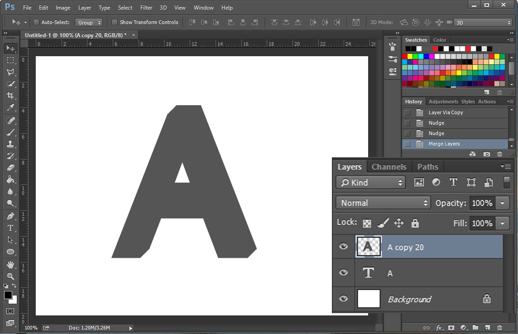Select the Move tool in toolbar
Screen dimensions: 518x334
[10, 48]
